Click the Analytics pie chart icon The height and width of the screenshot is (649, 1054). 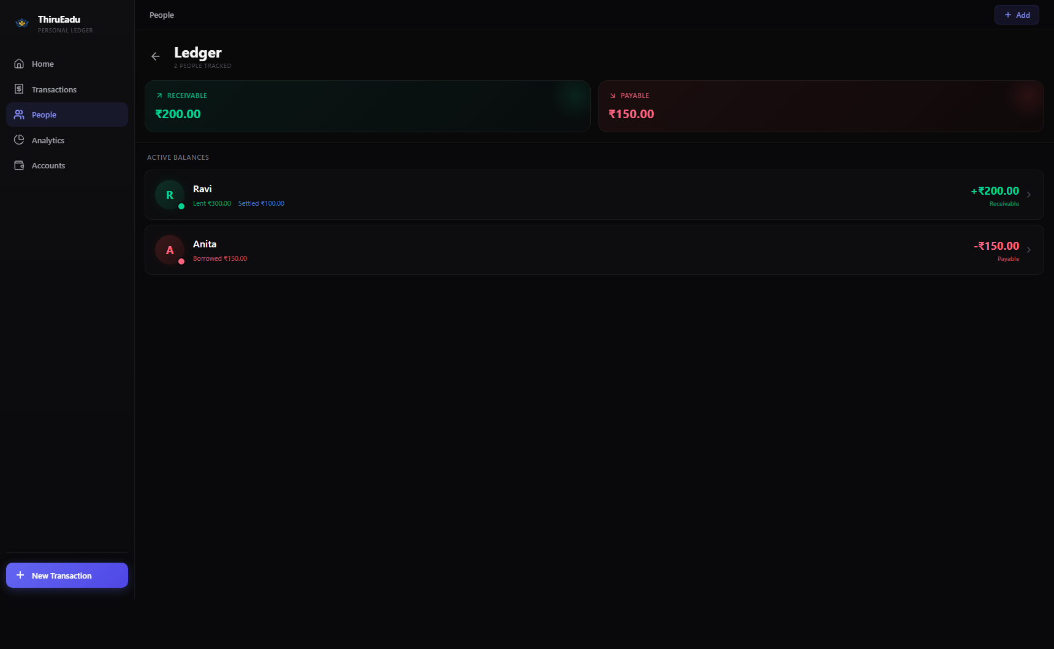19,140
